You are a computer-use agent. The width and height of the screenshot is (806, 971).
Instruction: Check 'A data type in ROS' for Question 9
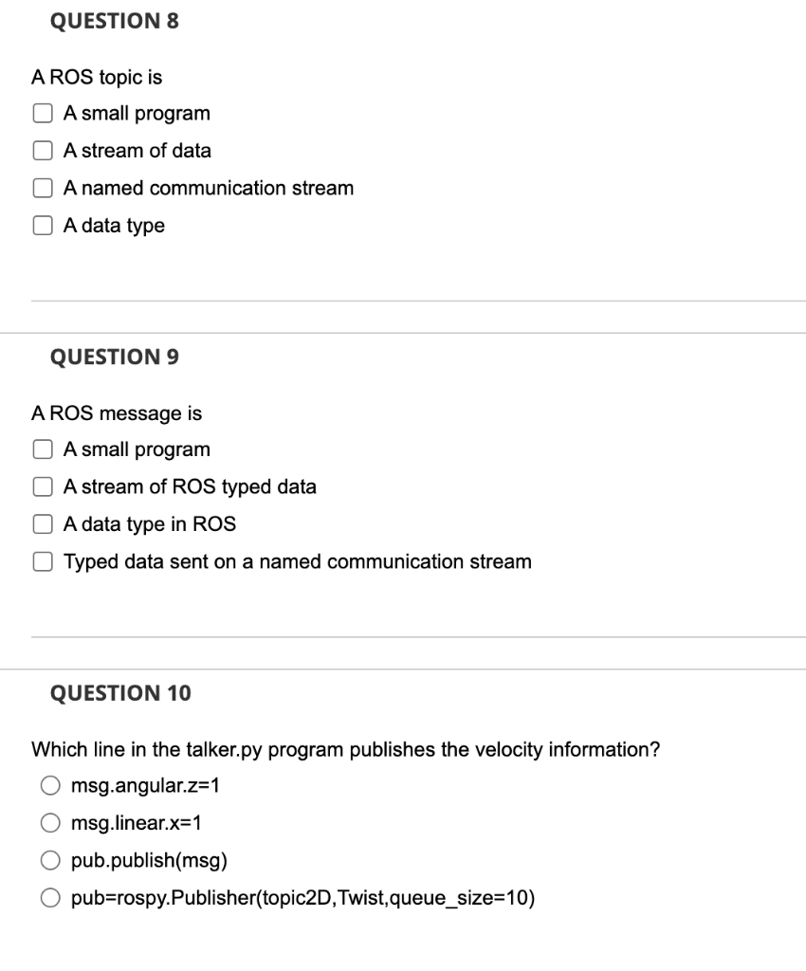tap(42, 523)
